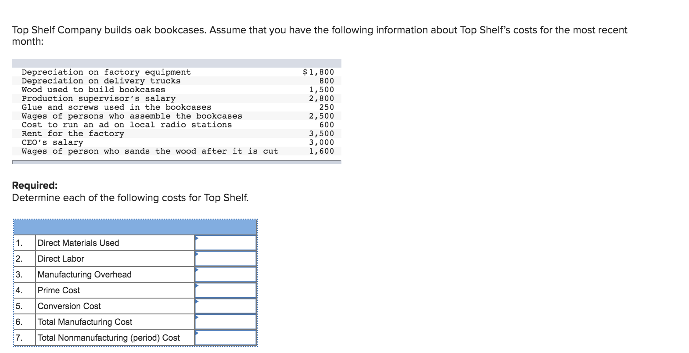Image resolution: width=689 pixels, height=353 pixels.
Task: Select the 'Manufacturing Overhead' label
Action: 85,274
